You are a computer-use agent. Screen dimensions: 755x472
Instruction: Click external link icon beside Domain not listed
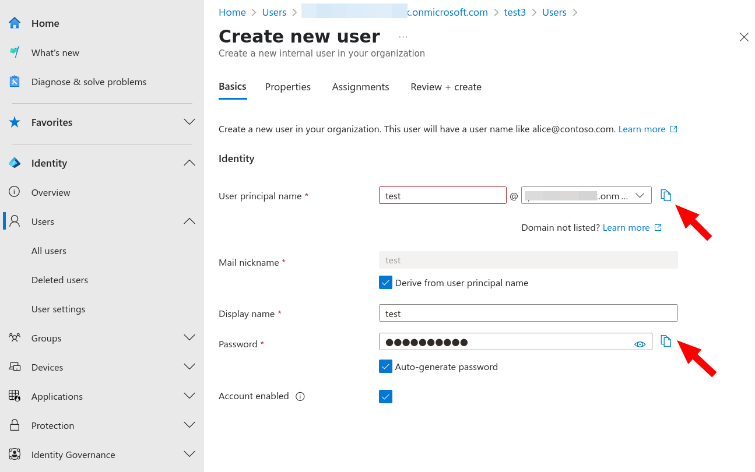click(x=658, y=228)
